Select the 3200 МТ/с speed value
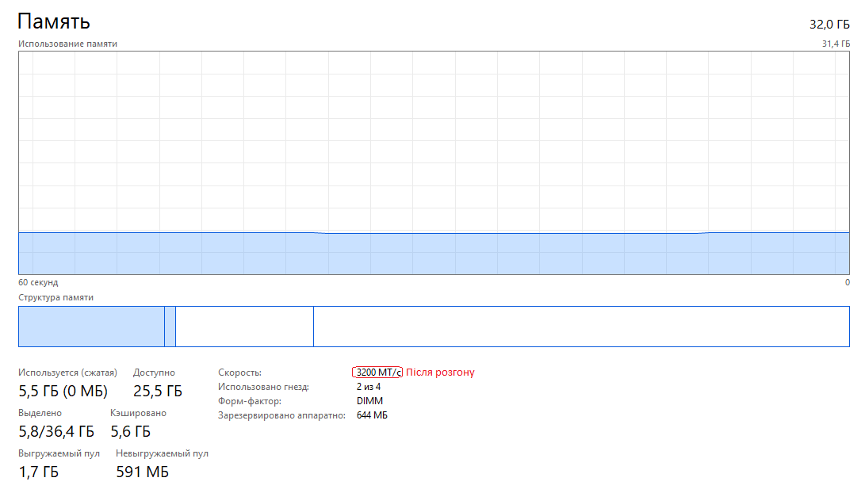This screenshot has height=493, width=861. coord(377,373)
